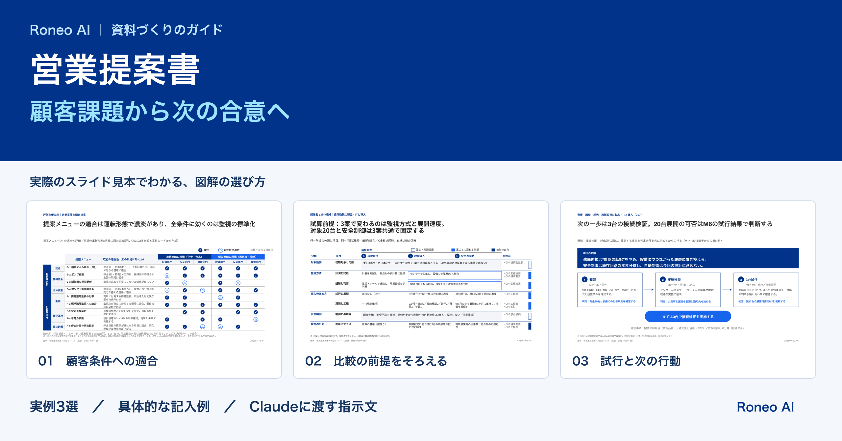Image resolution: width=842 pixels, height=441 pixels.
Task: Click the caption 02 比較の前提をそろえる
Action: [376, 361]
